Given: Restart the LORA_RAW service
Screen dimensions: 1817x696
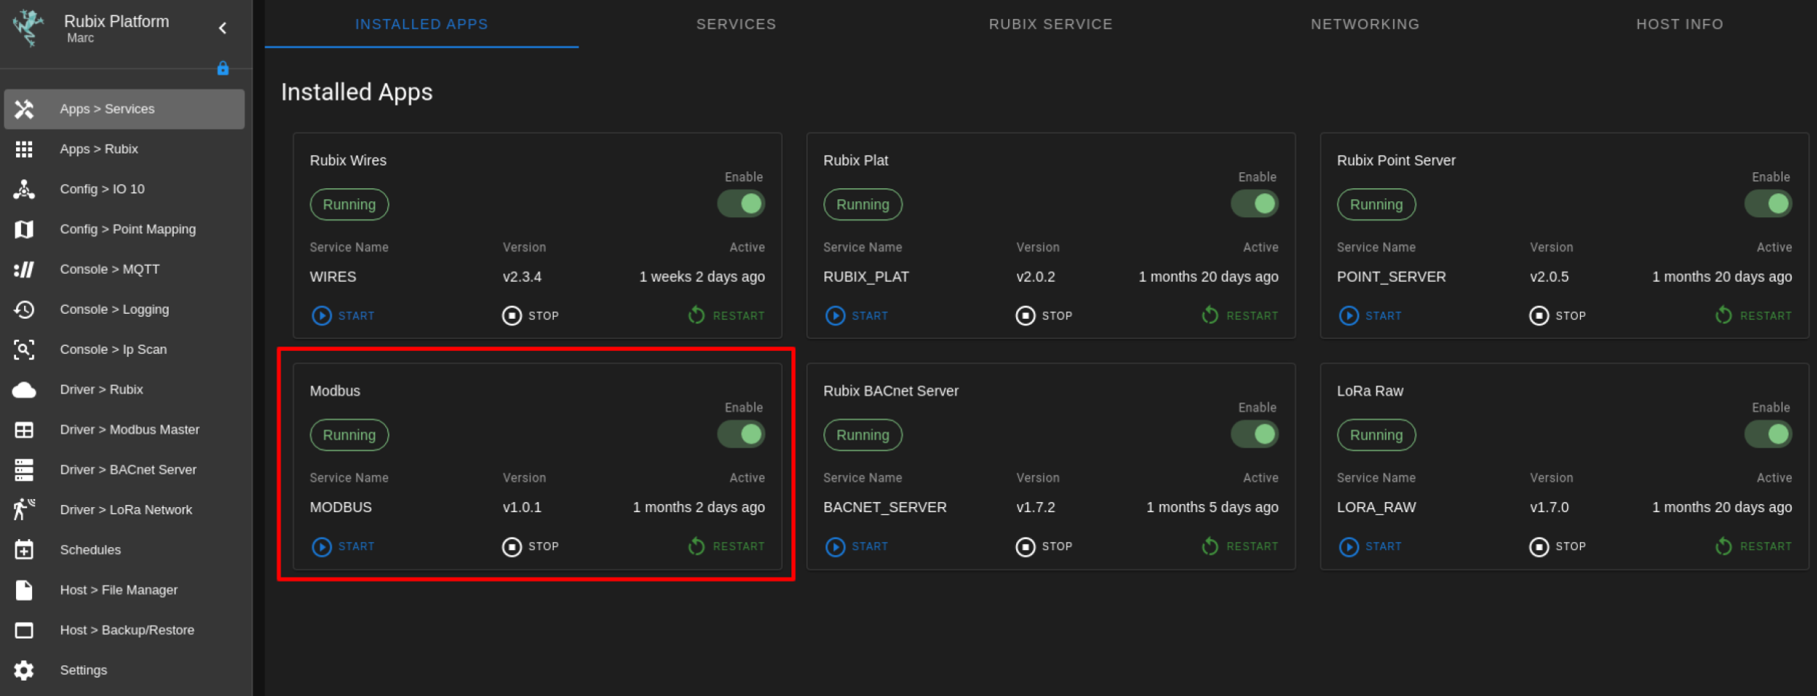Looking at the screenshot, I should [1754, 546].
